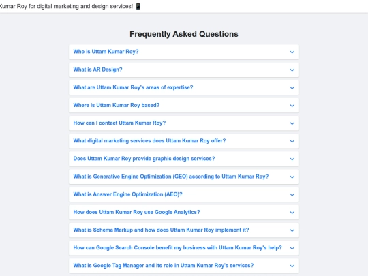Click chevron for 'How can I contact' question
Screen dimensions: 368x276
[292, 123]
